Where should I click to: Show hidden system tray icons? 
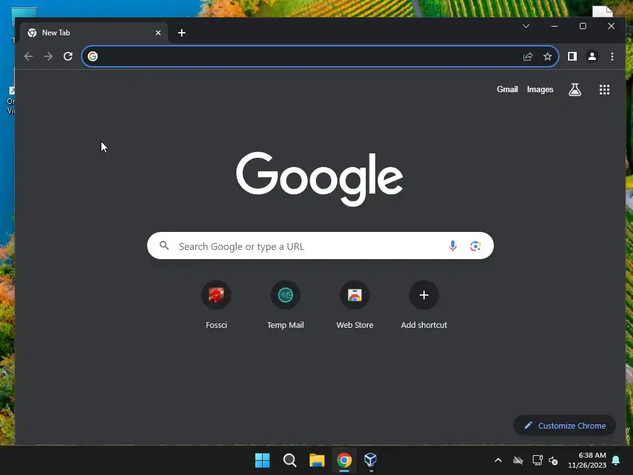coord(498,460)
